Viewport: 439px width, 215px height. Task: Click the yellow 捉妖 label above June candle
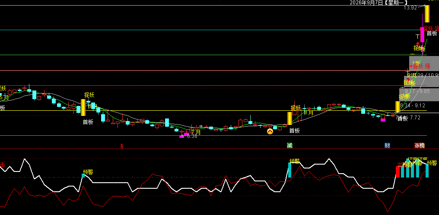[89, 95]
